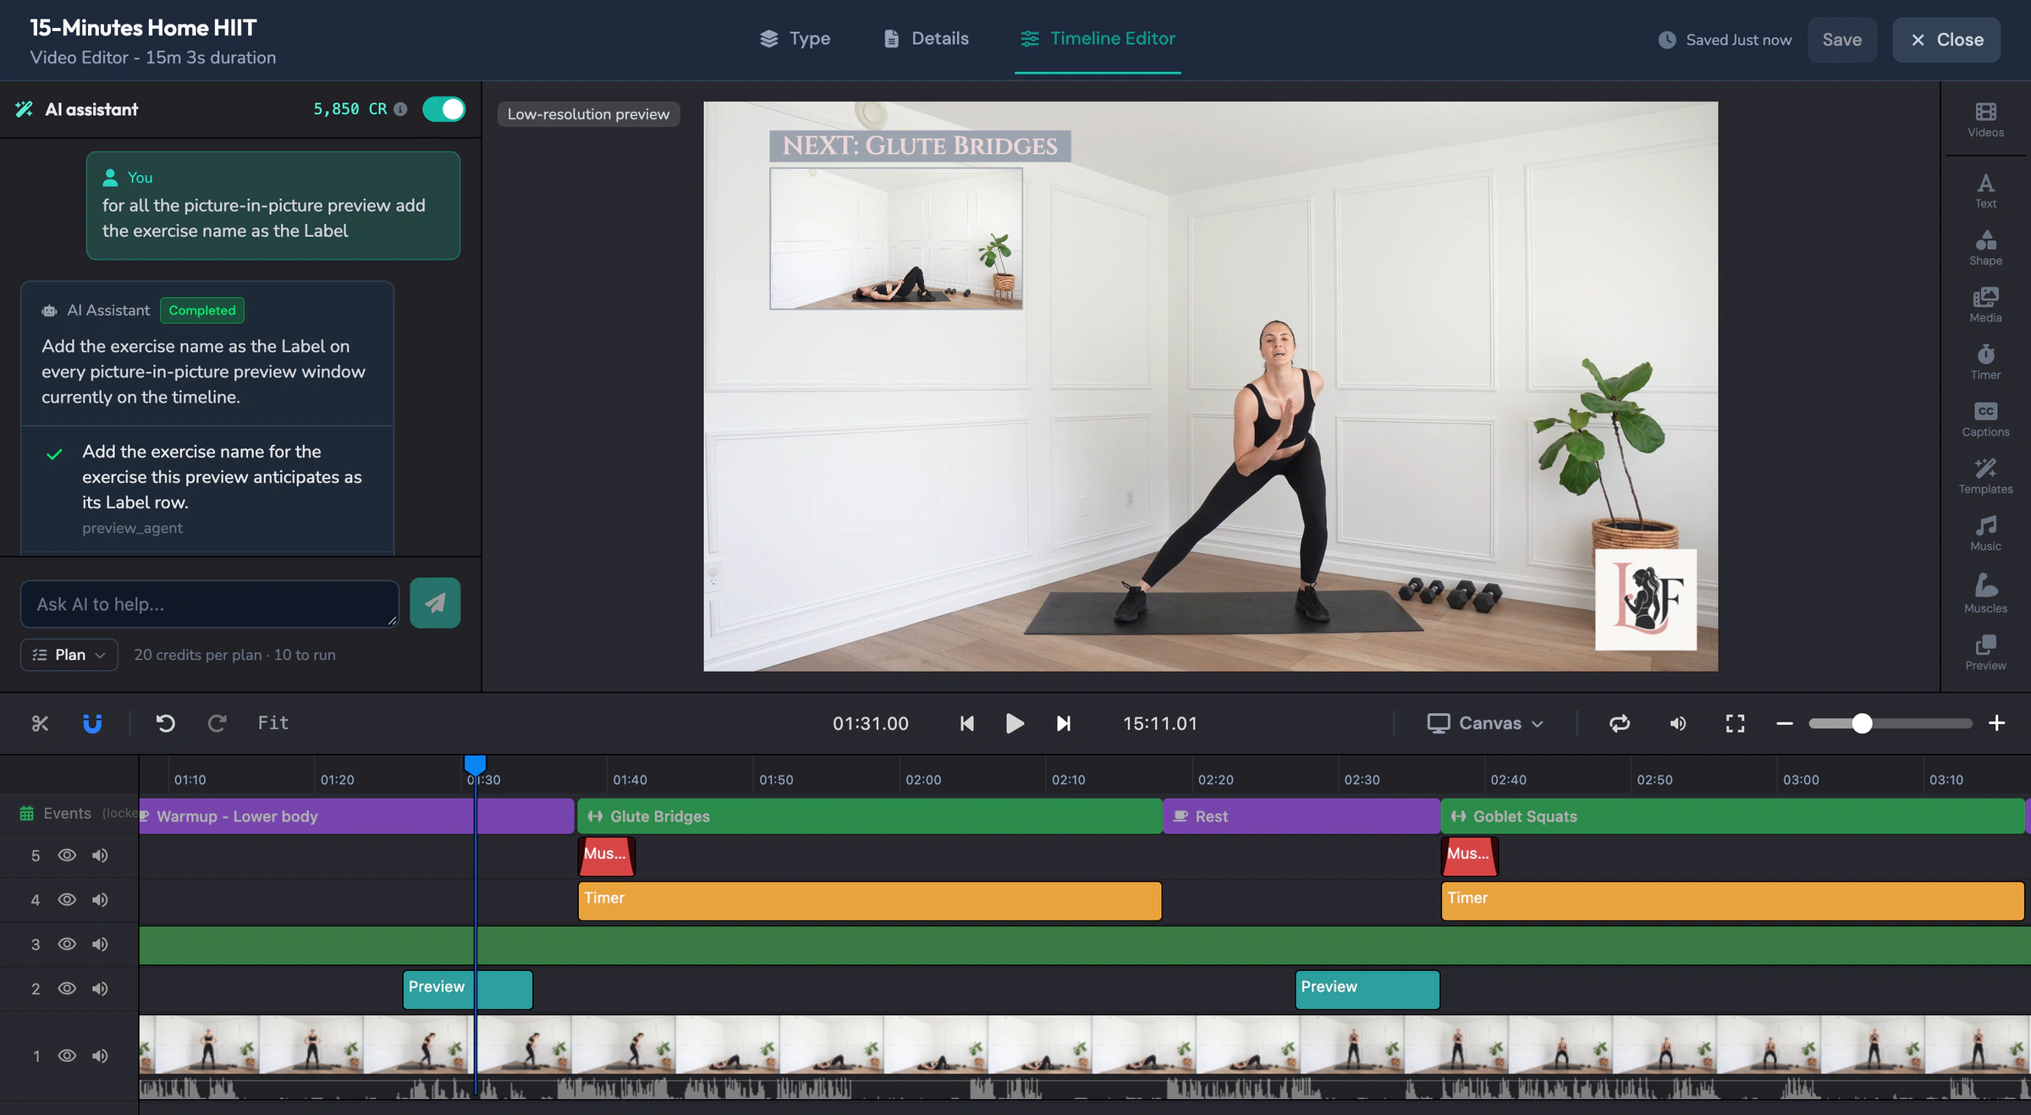Send the AI prompt

pyautogui.click(x=435, y=603)
